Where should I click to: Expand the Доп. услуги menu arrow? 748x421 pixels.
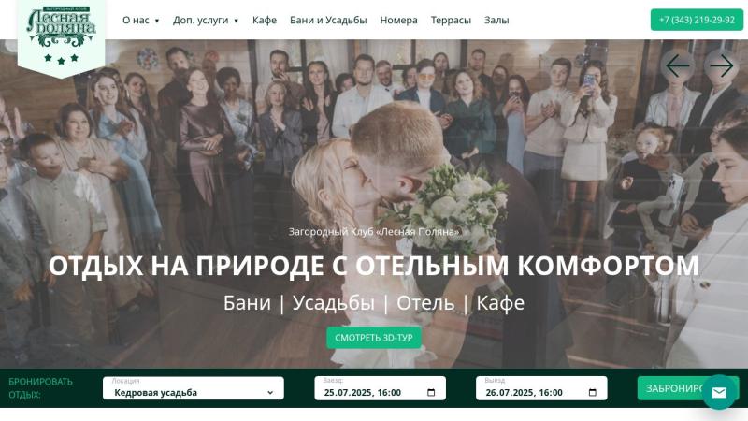tap(237, 21)
